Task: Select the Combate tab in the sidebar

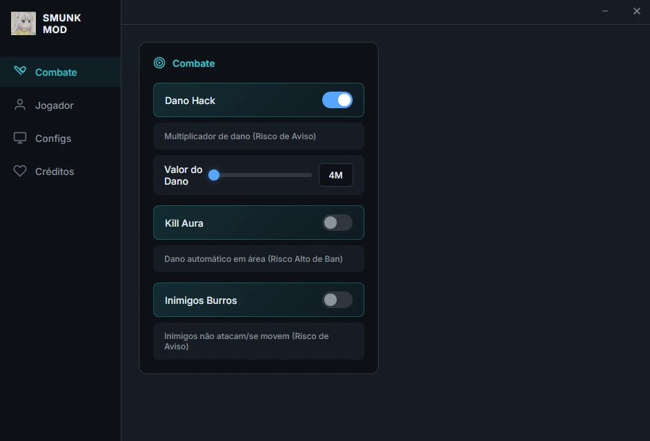Action: [x=55, y=72]
